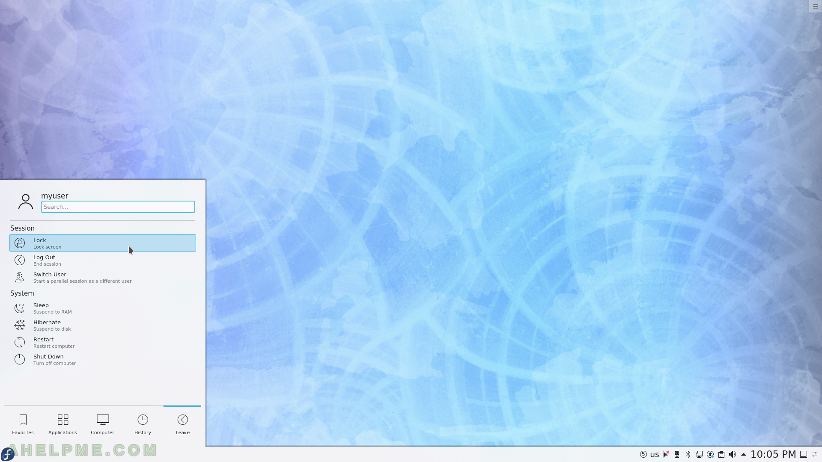Click 'Lock' entry text
The image size is (822, 462).
tap(40, 240)
